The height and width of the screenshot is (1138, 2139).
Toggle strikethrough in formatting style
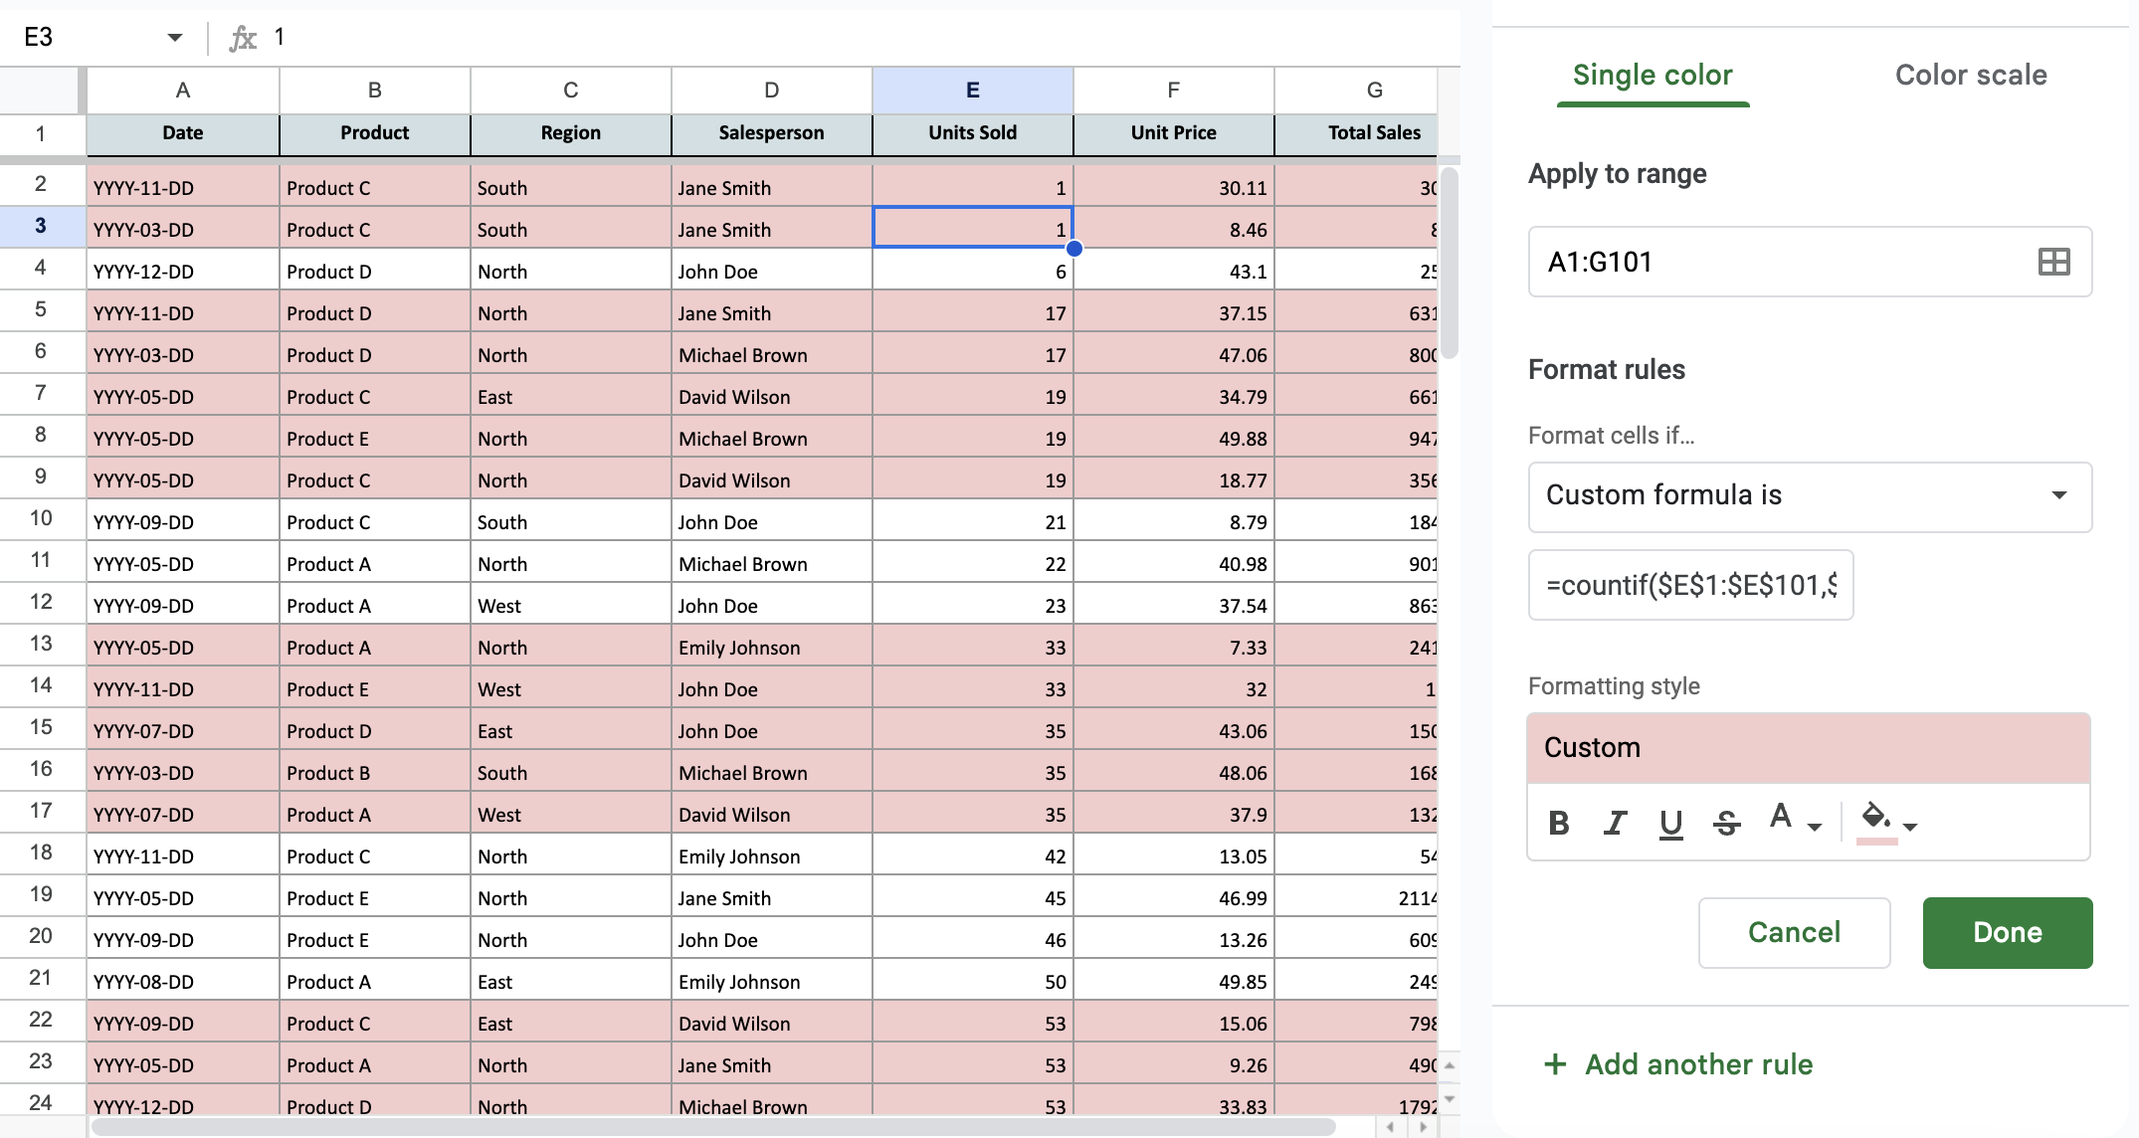tap(1726, 823)
